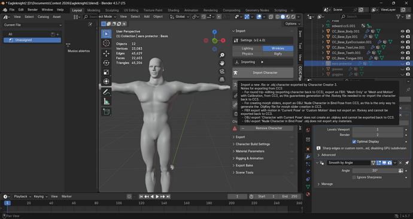Viewport: 413px width, 219px height.
Task: Open the Global transform orientation dropdown
Action: [180, 17]
